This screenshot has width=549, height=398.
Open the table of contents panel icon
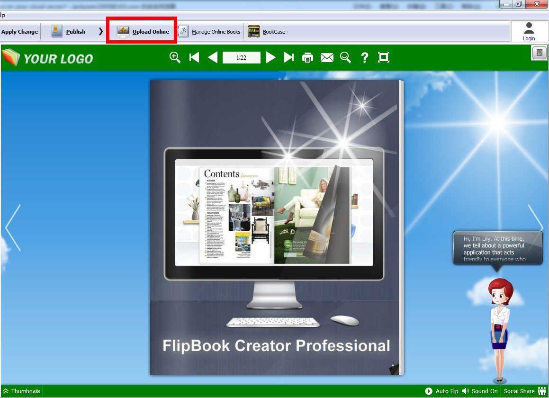tap(539, 53)
